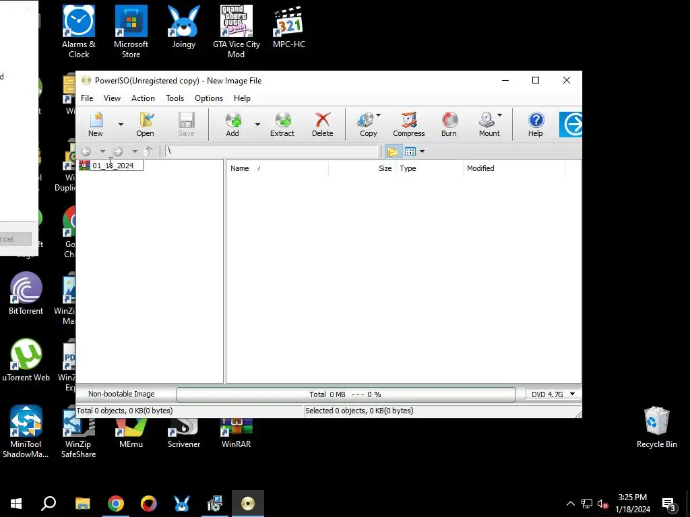
Task: Open the Tools menu
Action: (175, 98)
